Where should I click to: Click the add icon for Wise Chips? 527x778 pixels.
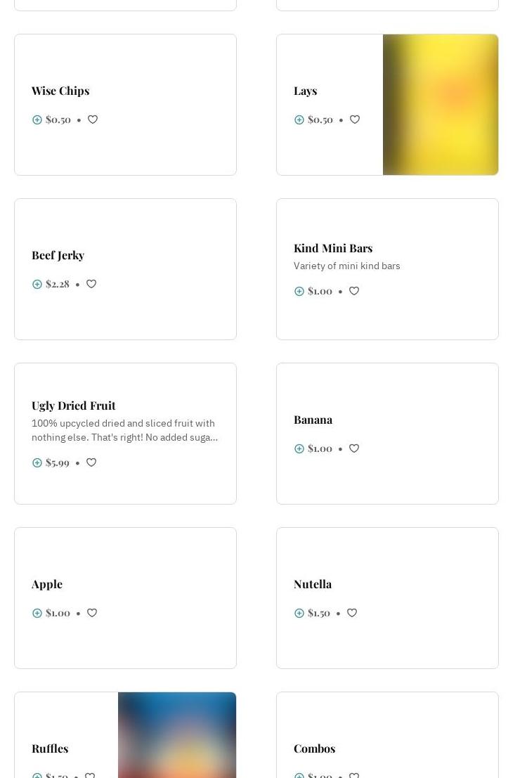pos(37,119)
